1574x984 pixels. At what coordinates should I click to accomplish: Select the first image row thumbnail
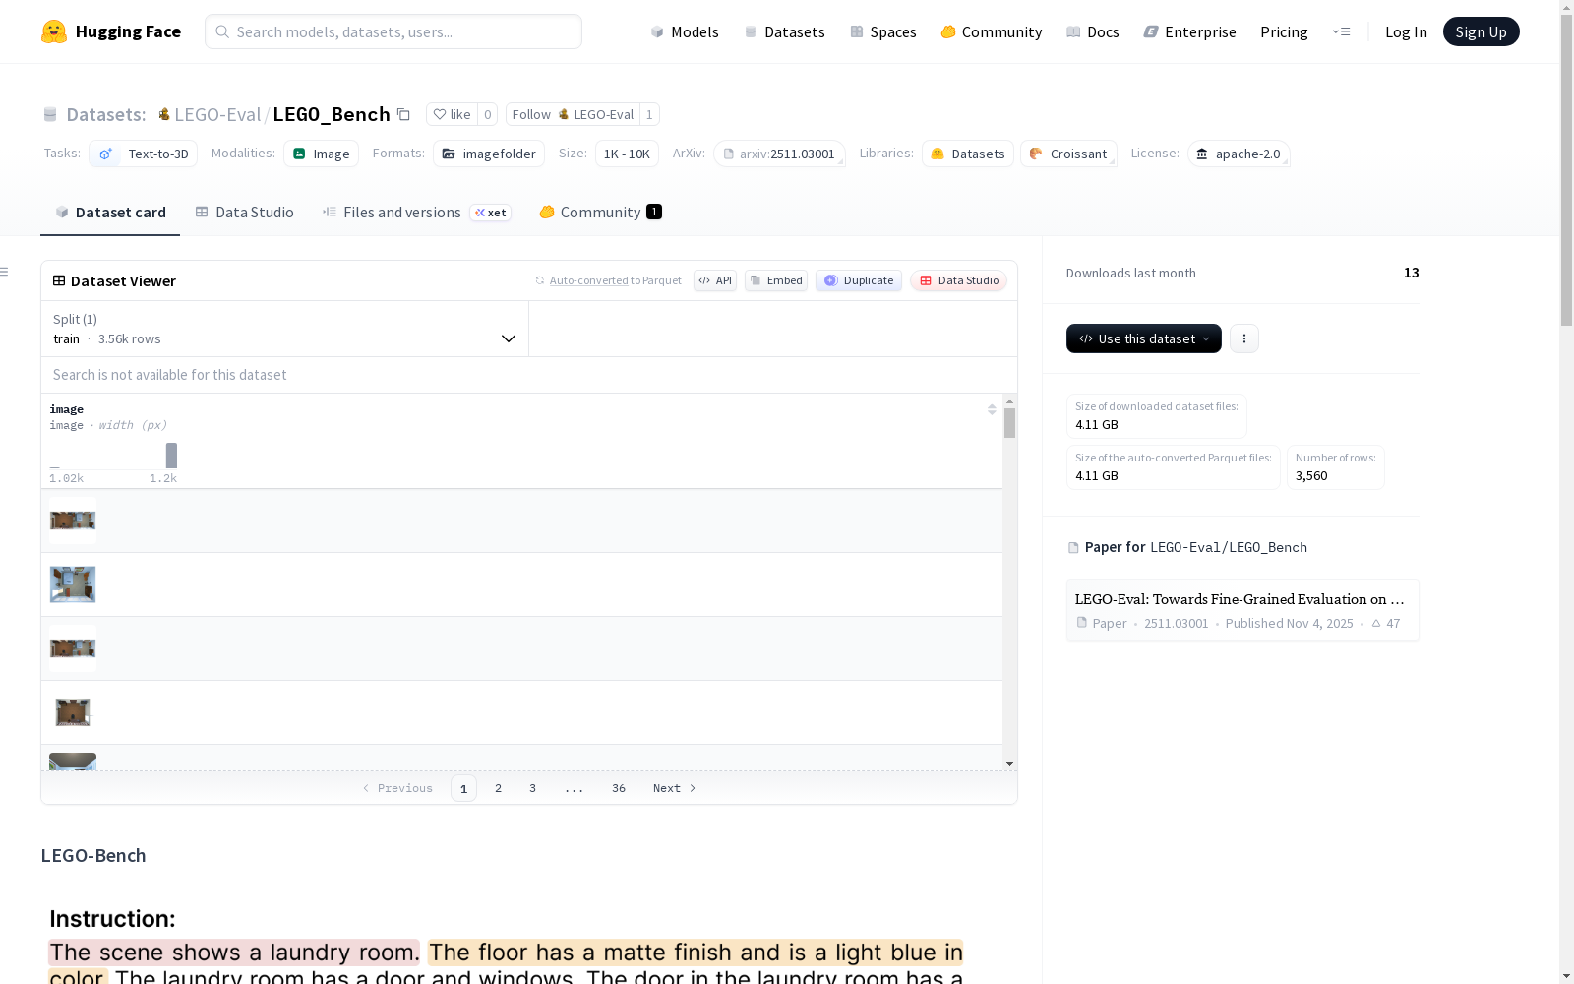click(73, 521)
